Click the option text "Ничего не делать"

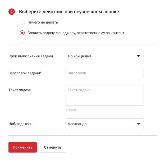43,22
